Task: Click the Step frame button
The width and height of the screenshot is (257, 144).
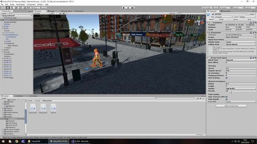Action: tap(133, 8)
